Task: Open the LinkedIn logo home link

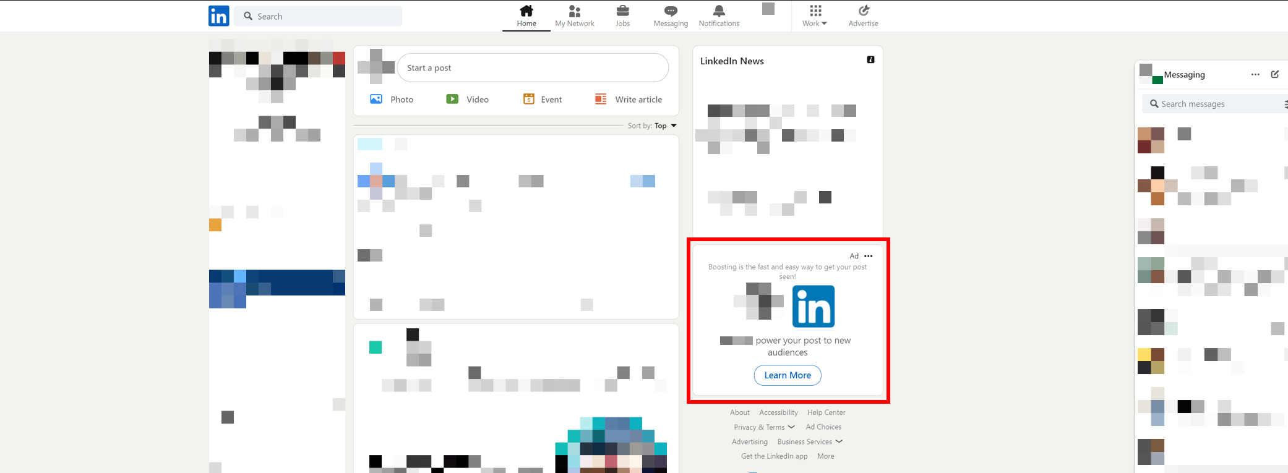Action: [x=219, y=16]
